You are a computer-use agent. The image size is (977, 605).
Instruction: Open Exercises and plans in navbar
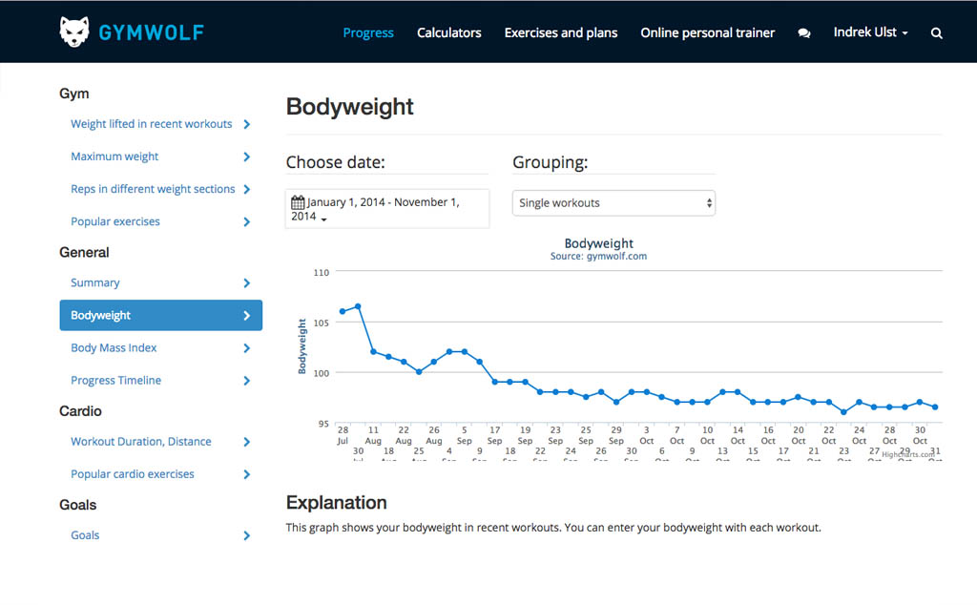point(560,32)
